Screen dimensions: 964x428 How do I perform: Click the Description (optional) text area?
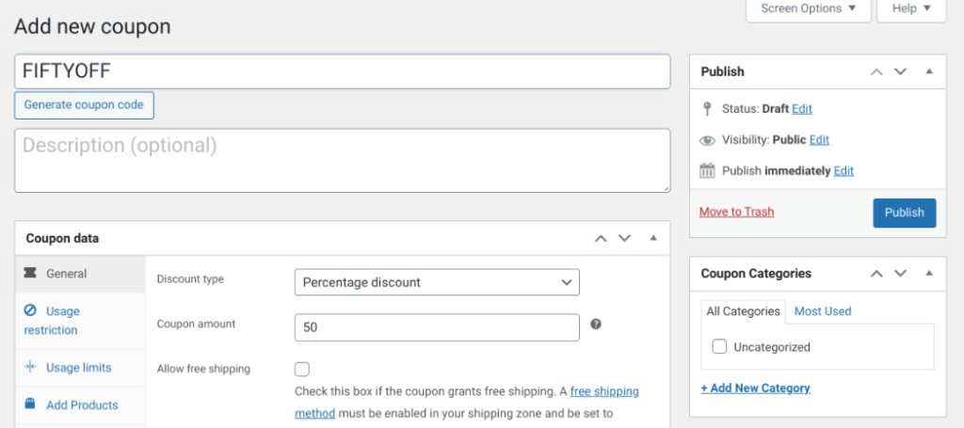tap(343, 160)
